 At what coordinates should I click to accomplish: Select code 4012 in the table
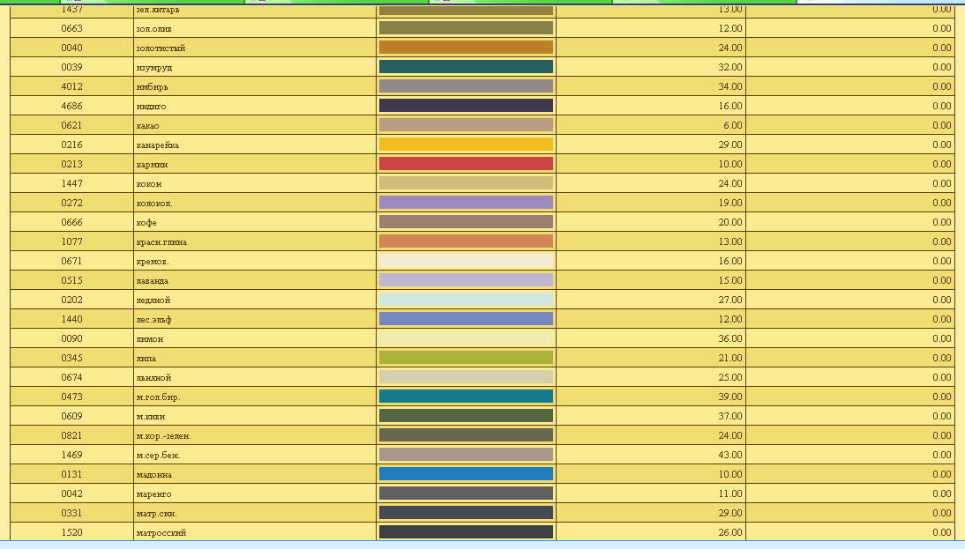[72, 86]
